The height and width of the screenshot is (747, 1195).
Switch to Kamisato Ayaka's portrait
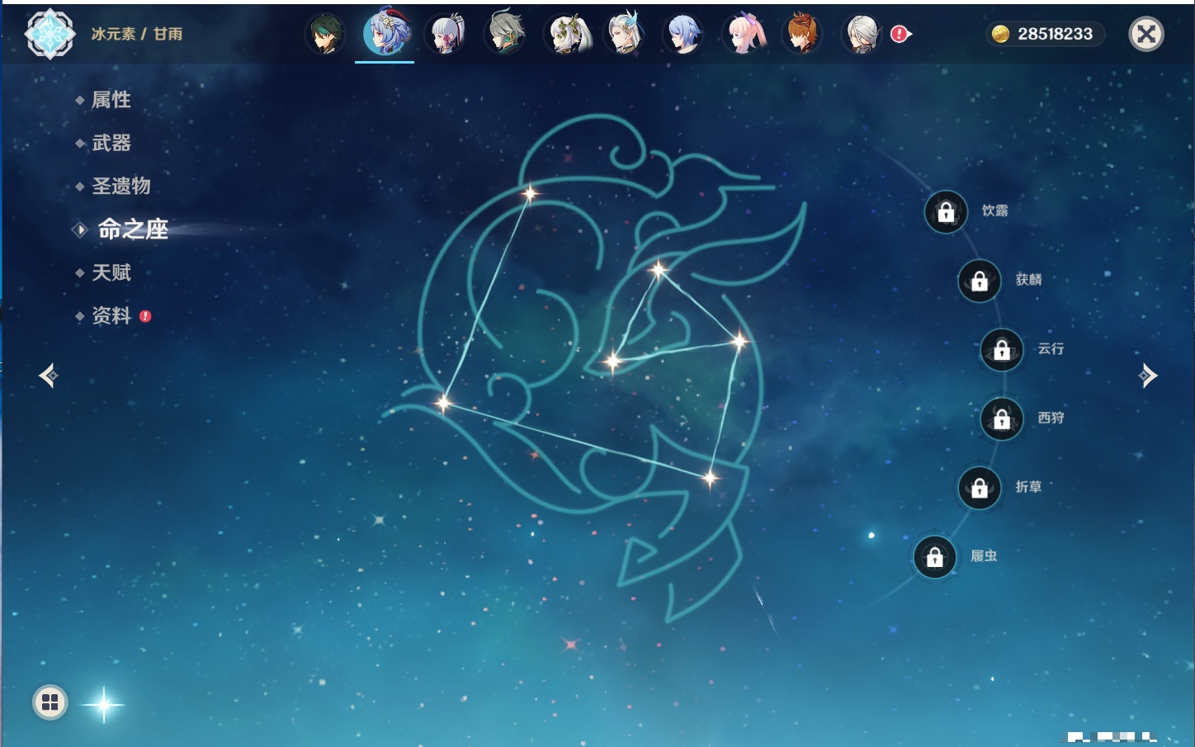[446, 35]
